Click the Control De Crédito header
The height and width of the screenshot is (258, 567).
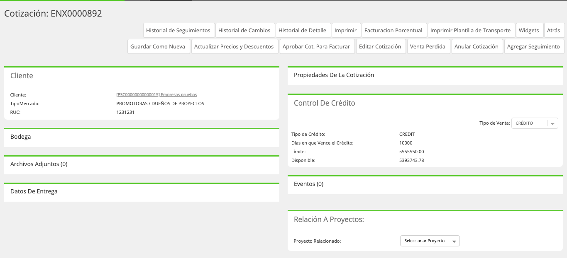pos(325,103)
